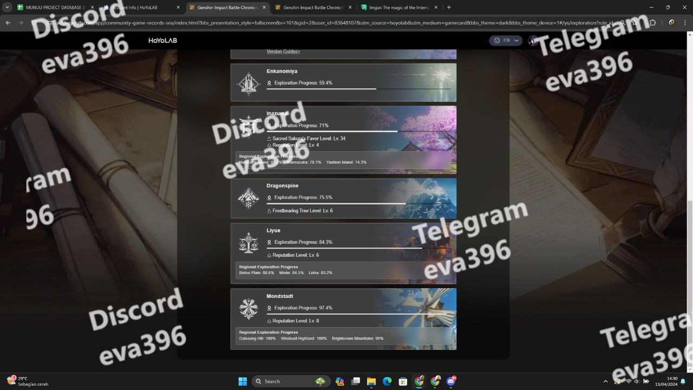693x390 pixels.
Task: Click the Mondstadt emblem icon
Action: click(249, 309)
